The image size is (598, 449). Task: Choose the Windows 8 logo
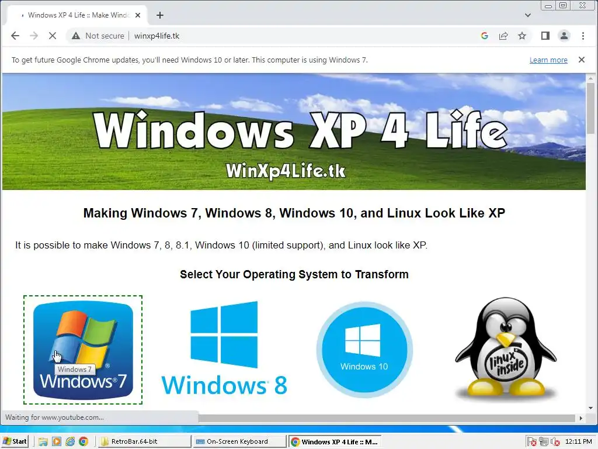(x=224, y=348)
